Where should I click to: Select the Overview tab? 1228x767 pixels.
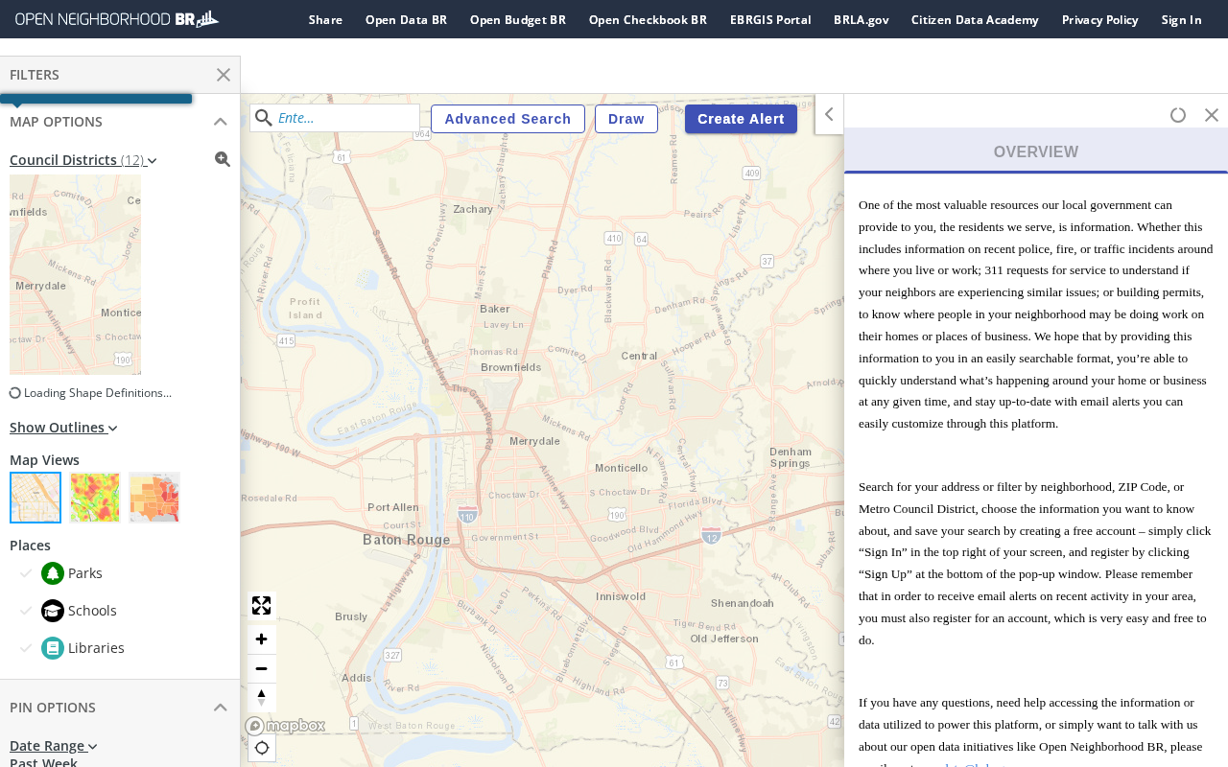[1035, 151]
